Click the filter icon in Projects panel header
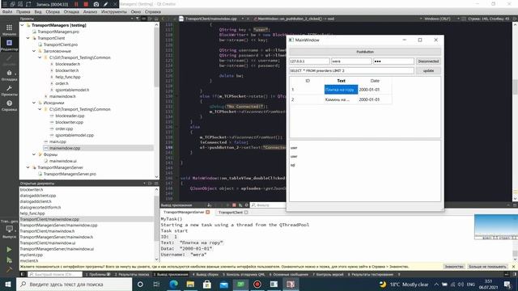518x291 pixels. point(138,19)
